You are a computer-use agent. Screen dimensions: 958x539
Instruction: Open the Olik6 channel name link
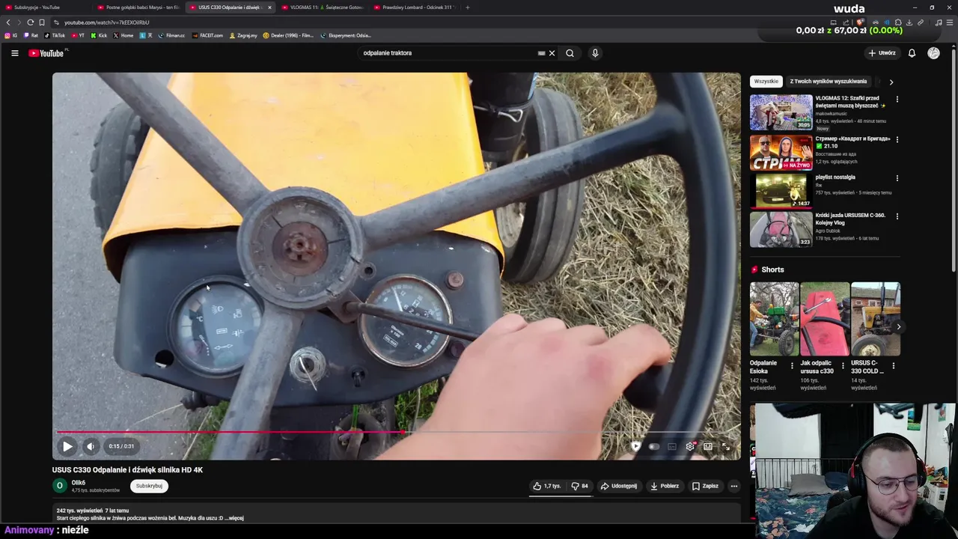78,483
